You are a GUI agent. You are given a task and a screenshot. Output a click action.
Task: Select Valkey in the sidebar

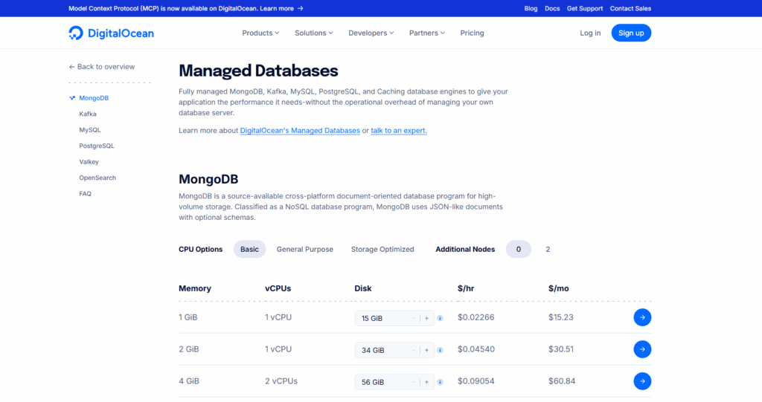tap(89, 162)
